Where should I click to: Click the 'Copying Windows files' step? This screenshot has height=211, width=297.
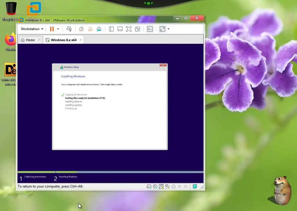76,94
